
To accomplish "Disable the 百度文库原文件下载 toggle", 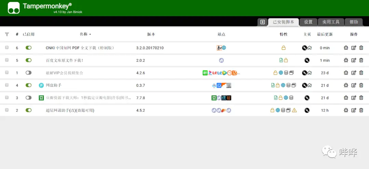I will pos(28,60).
